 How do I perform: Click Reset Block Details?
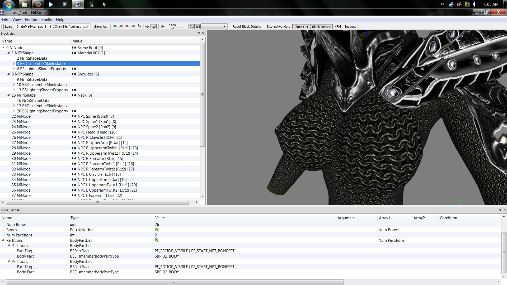coord(247,27)
